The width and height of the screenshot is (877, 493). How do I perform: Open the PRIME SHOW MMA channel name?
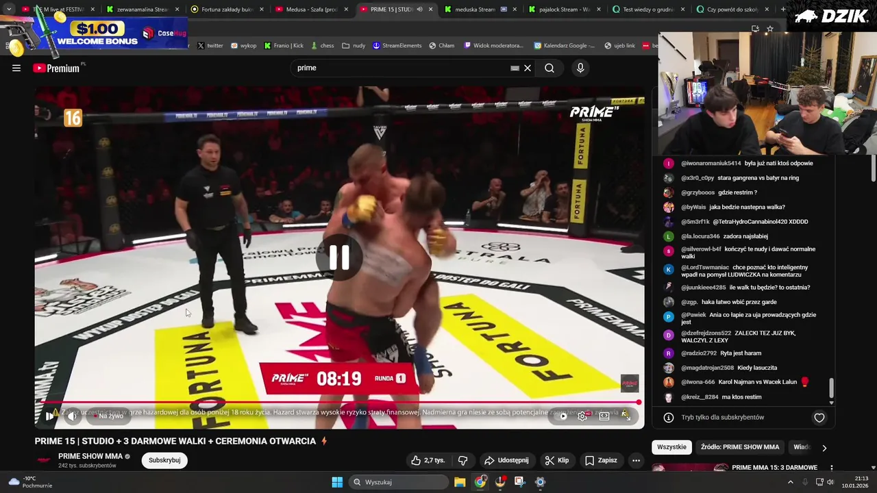point(90,456)
